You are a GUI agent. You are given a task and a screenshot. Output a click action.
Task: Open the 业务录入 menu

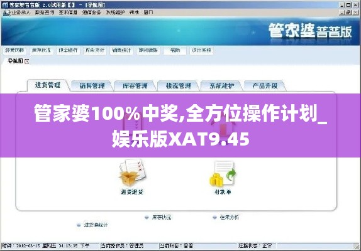(21, 13)
